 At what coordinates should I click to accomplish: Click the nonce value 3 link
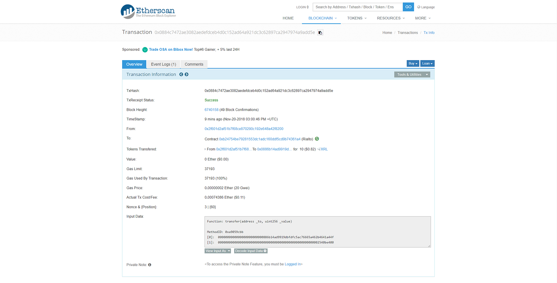pyautogui.click(x=206, y=207)
